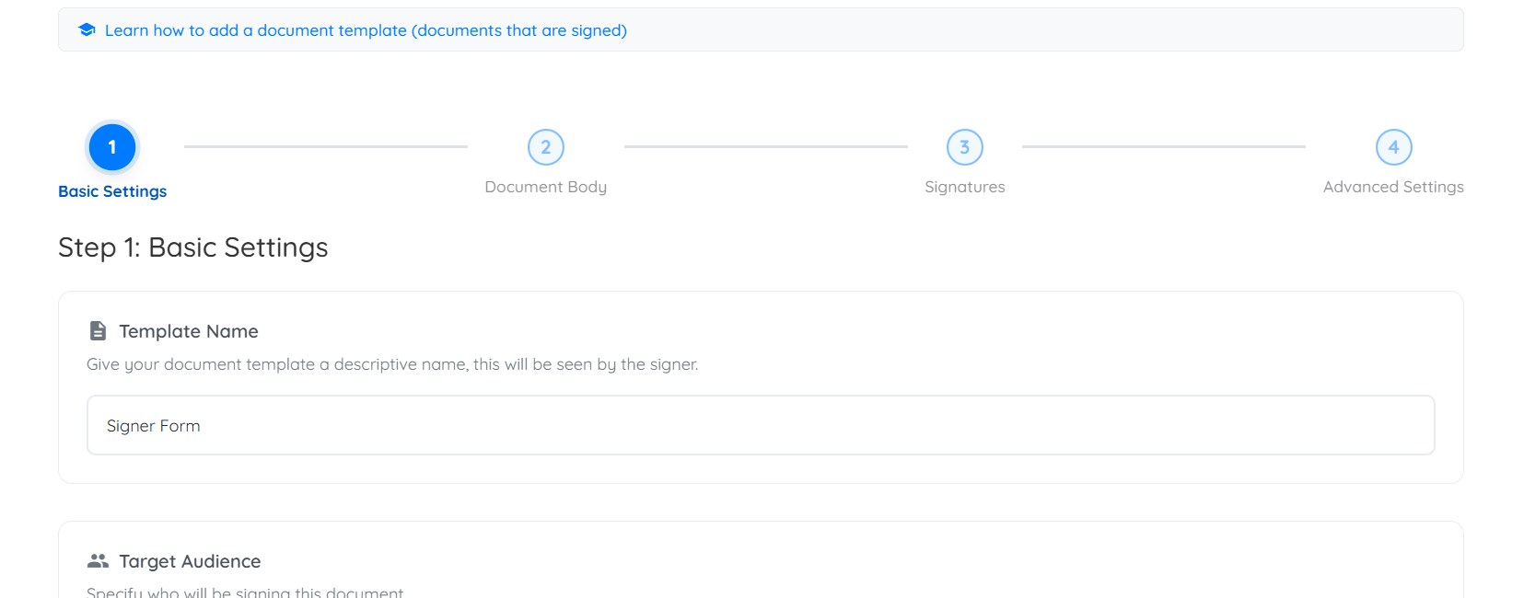Viewport: 1524px width, 598px height.
Task: Click the progress line between steps 1 and 2
Action: click(326, 146)
